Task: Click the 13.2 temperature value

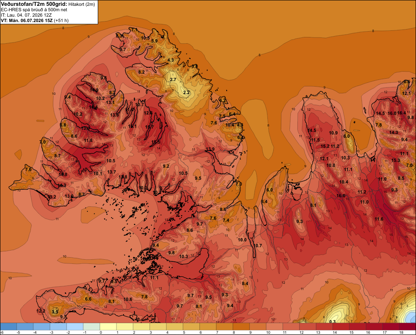Action: pyautogui.click(x=52, y=197)
